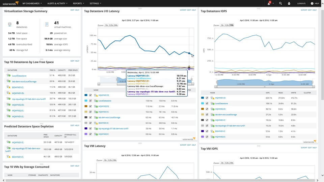Click status icon beside HQHYV01/C: in Space Depletion
The width and height of the screenshot is (324, 182).
[8, 142]
